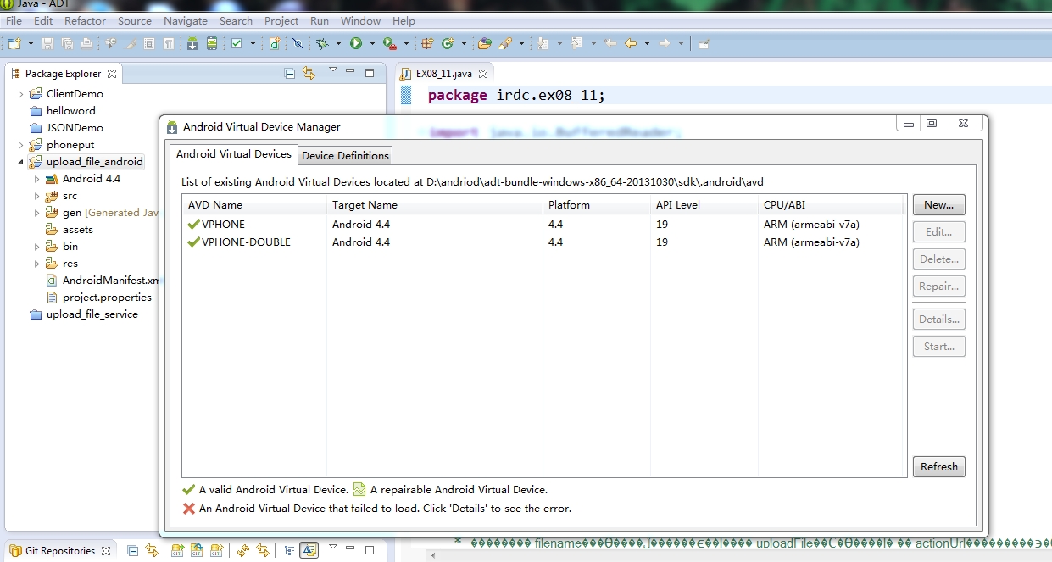The image size is (1052, 562).
Task: Expand the ClientDemo project node
Action: (x=21, y=94)
